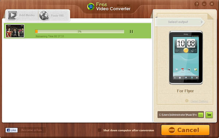Viewport: 219px width, 138px height.
Task: Click the detail settings gear icon
Action: tap(187, 101)
